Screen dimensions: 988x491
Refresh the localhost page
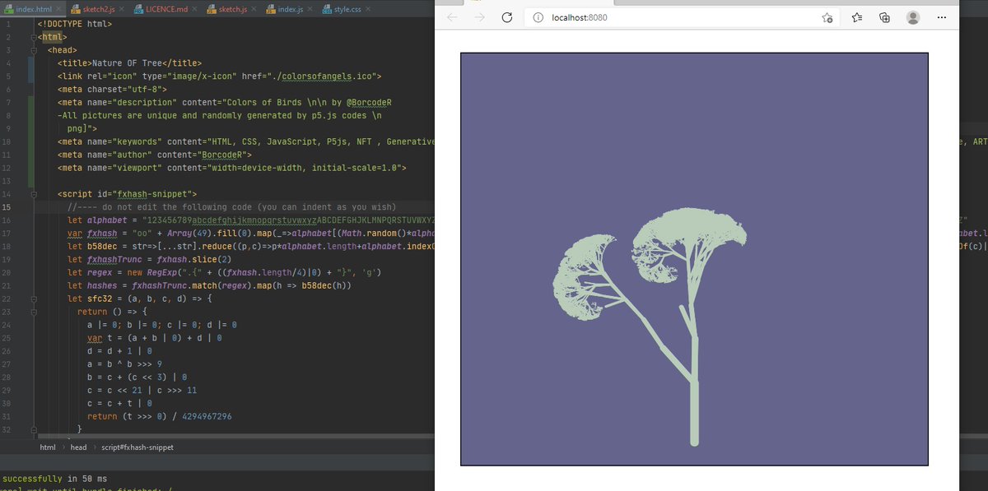[x=507, y=17]
